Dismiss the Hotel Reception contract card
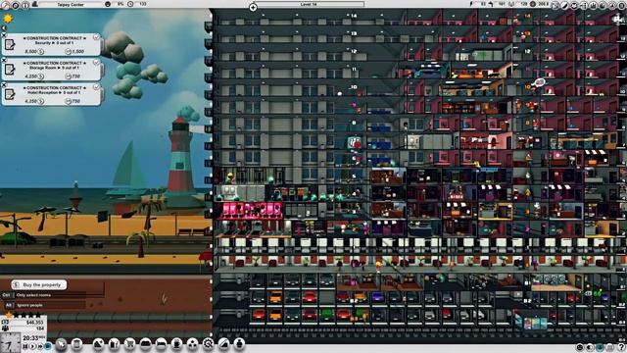The height and width of the screenshot is (353, 627). click(x=4, y=85)
